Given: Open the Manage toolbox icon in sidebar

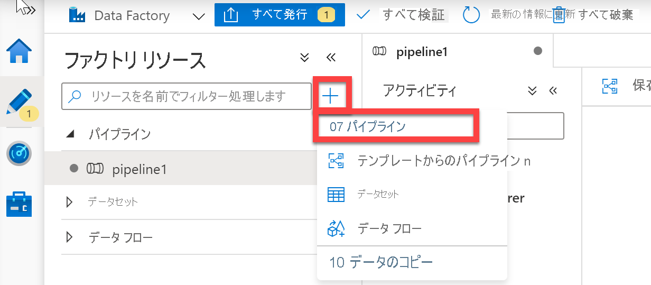Looking at the screenshot, I should [19, 205].
